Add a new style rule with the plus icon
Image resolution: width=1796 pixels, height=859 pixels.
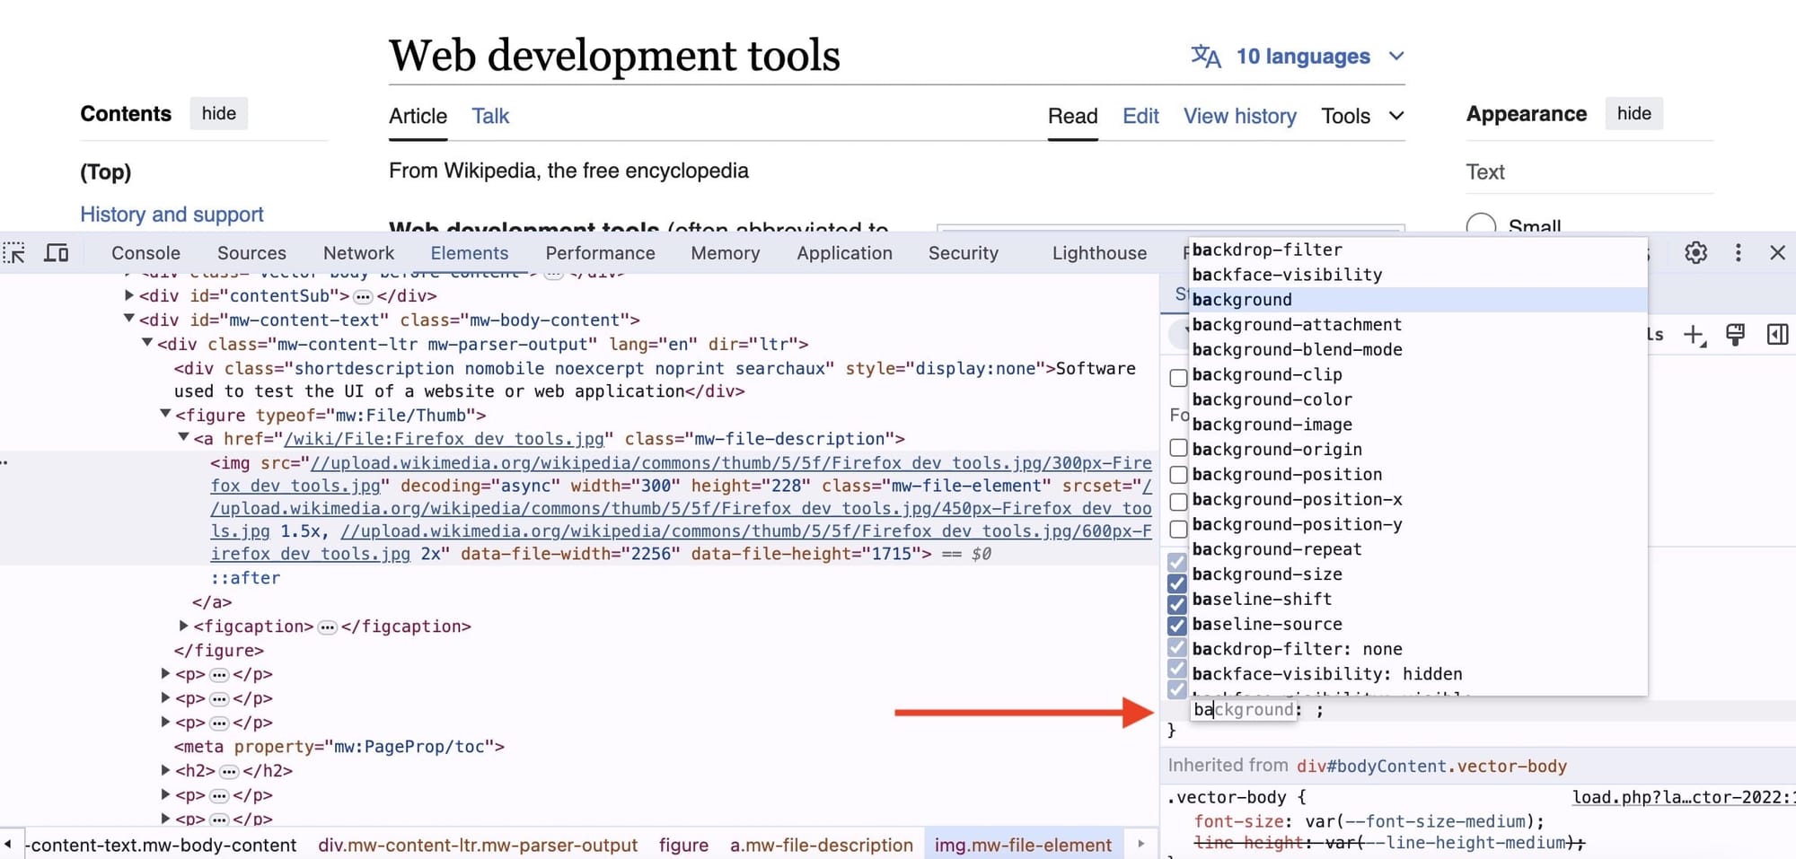1694,335
